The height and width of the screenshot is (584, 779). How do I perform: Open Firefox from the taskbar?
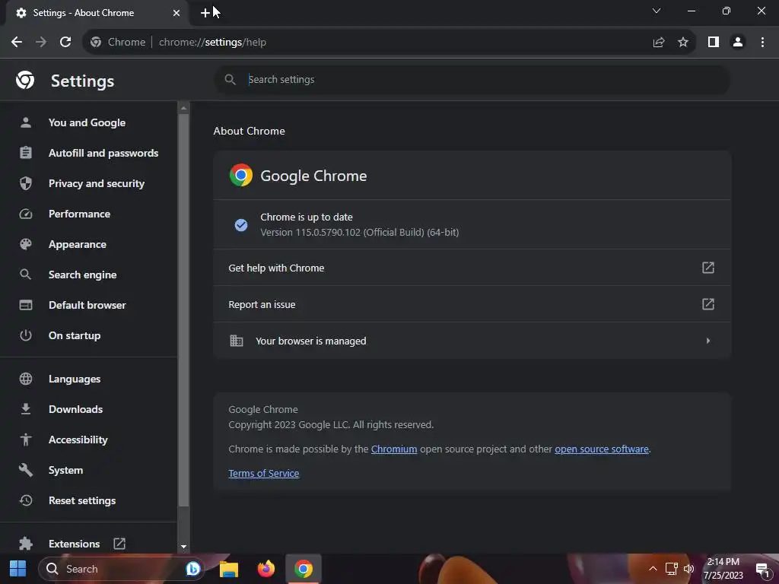(x=265, y=569)
